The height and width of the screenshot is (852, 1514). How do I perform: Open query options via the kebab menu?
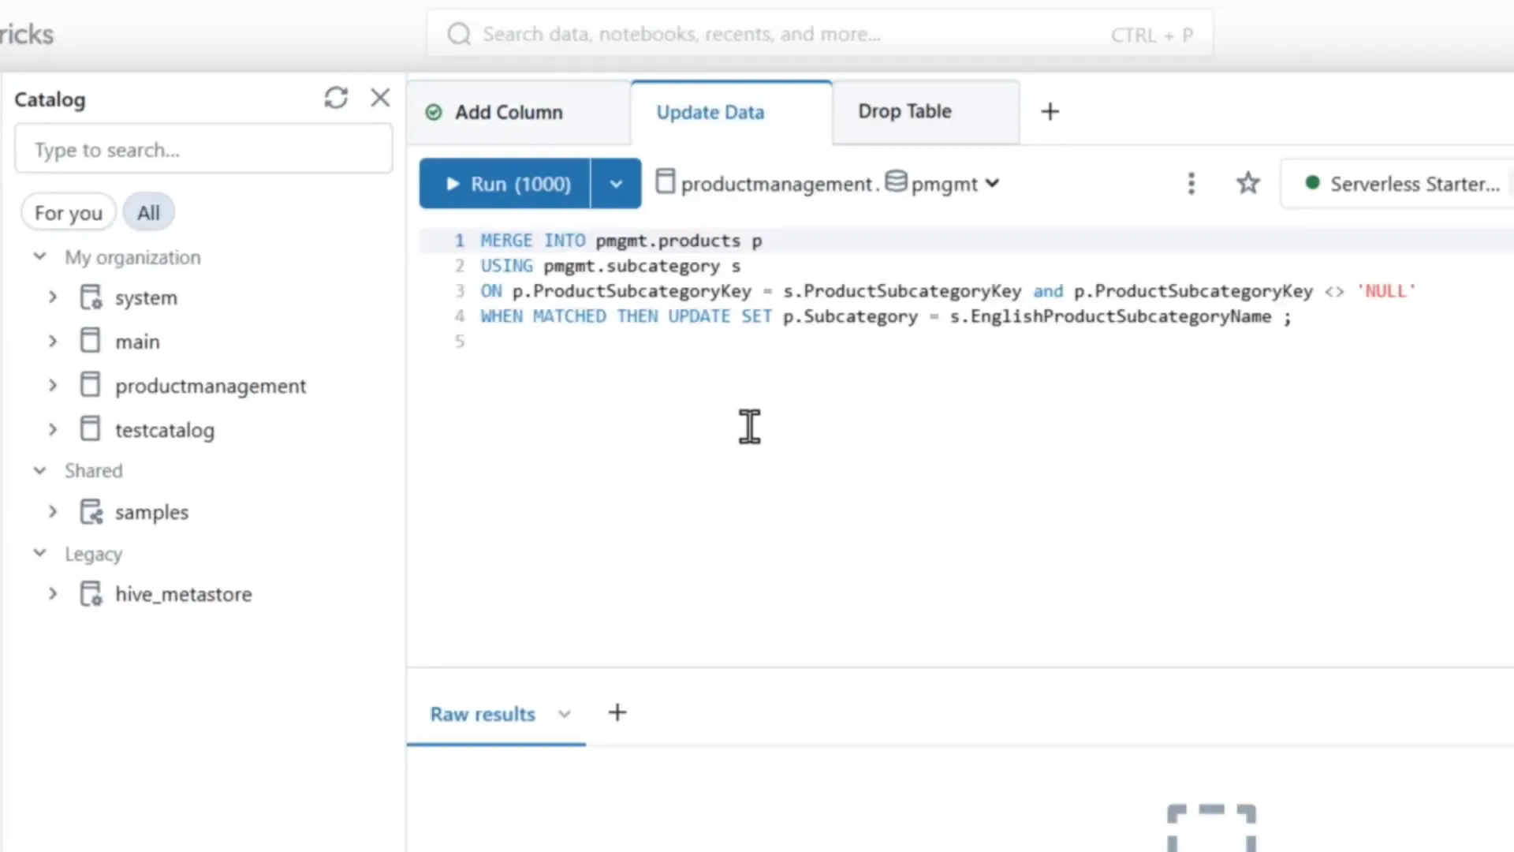pyautogui.click(x=1191, y=183)
